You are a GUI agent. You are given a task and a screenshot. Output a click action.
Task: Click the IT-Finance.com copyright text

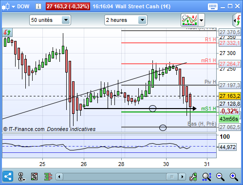tap(24, 129)
